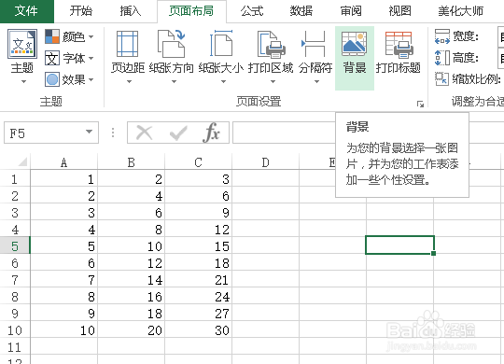Image resolution: width=504 pixels, height=364 pixels.
Task: Click the confirm checkmark in formula bar
Action: (x=178, y=133)
